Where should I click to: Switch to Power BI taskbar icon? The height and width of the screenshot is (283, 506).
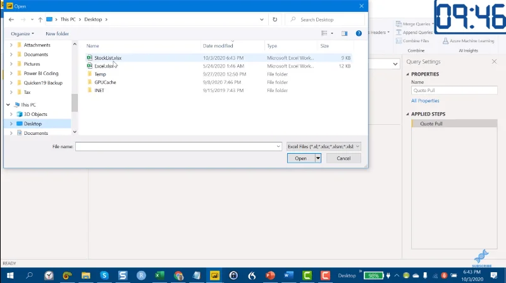[x=214, y=275]
